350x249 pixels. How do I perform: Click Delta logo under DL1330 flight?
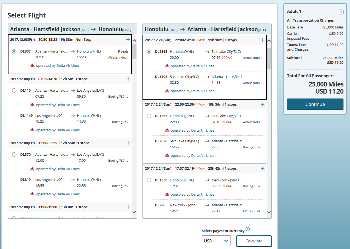[x=167, y=194]
